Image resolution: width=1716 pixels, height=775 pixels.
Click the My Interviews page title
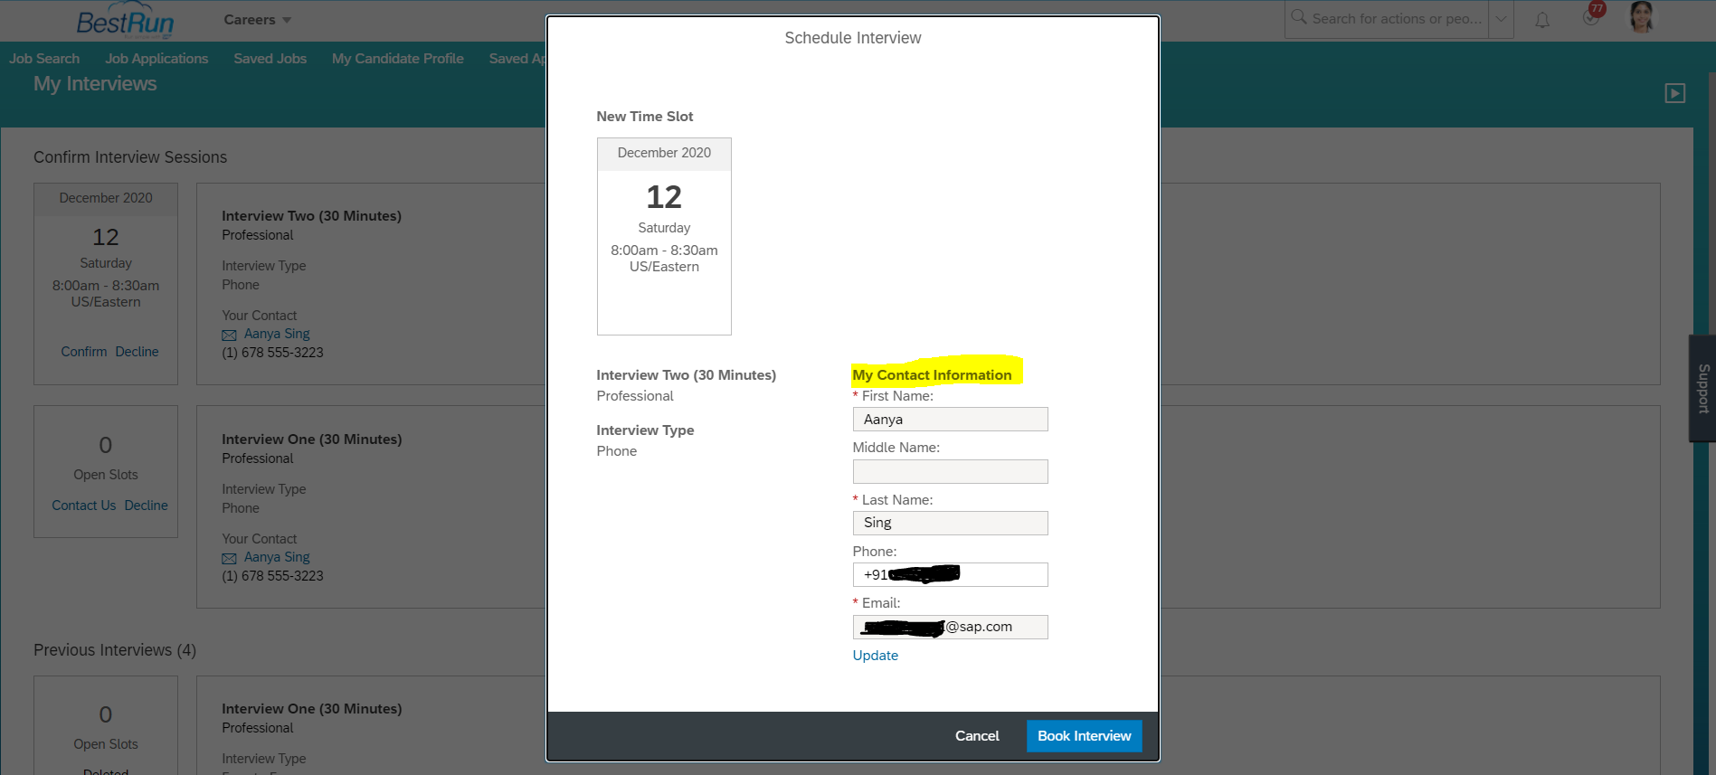pyautogui.click(x=95, y=84)
